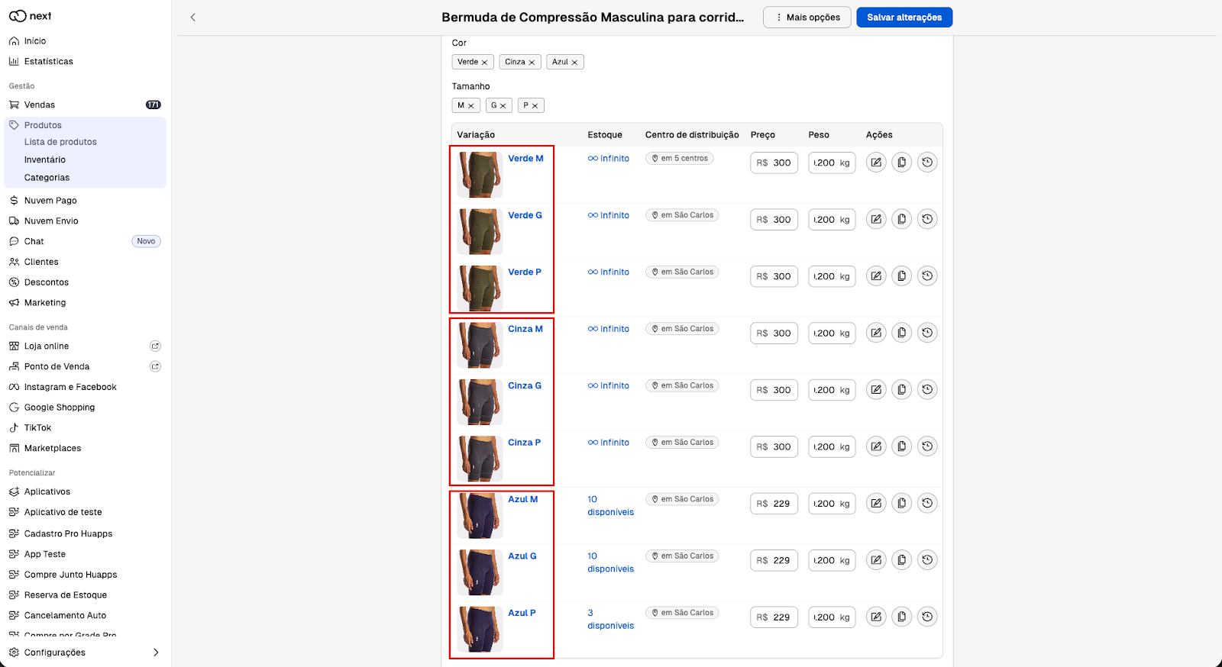Viewport: 1222px width, 667px height.
Task: Click 'em 5 centros' distribution tag
Action: click(x=680, y=159)
